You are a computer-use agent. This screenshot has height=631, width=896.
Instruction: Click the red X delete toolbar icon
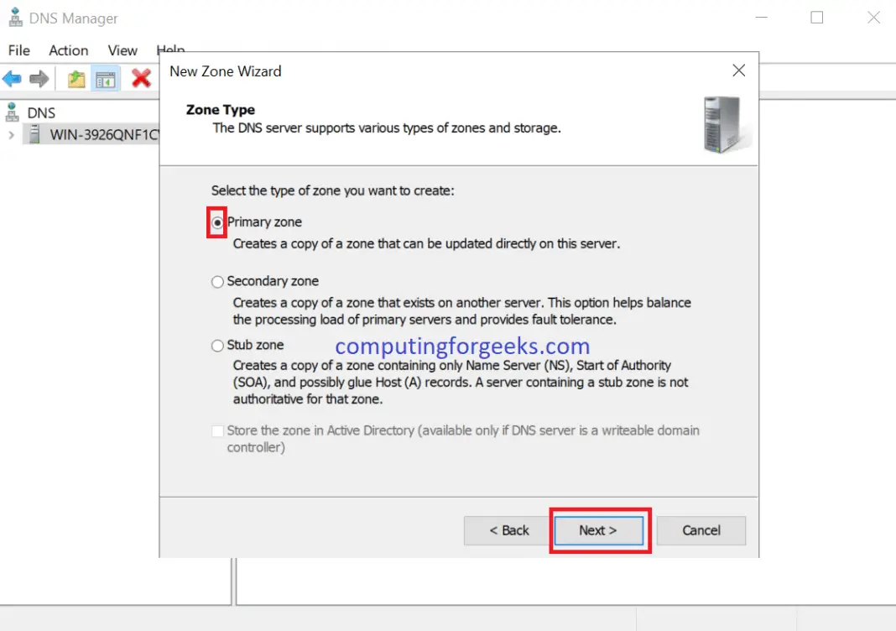tap(141, 78)
